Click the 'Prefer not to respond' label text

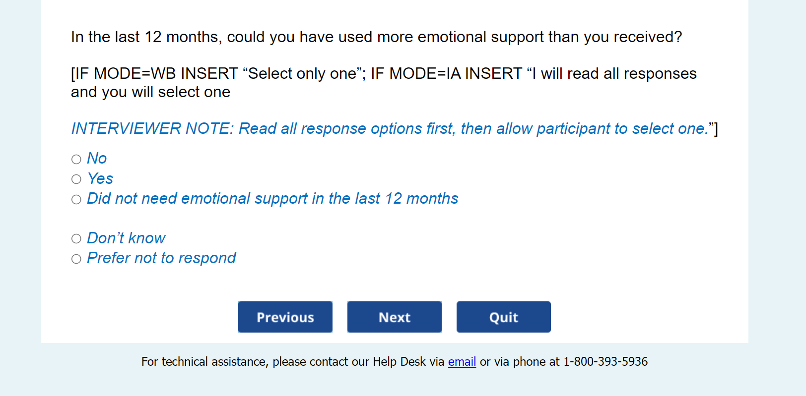coord(161,258)
